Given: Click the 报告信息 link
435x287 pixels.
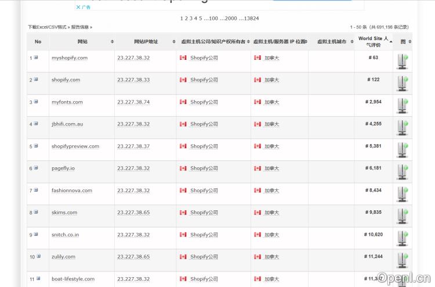Looking at the screenshot, I should 81,27.
